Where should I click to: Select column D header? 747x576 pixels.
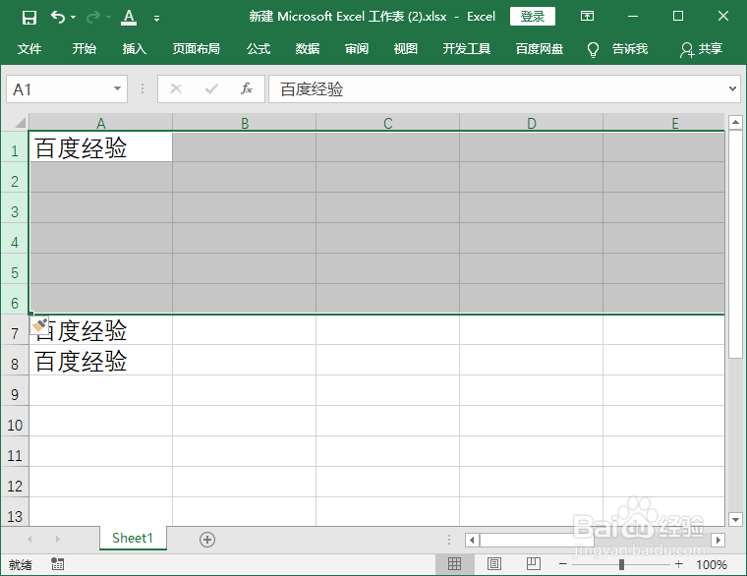[531, 123]
